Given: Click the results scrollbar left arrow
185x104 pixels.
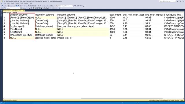Looking at the screenshot, I should [x=3, y=99].
